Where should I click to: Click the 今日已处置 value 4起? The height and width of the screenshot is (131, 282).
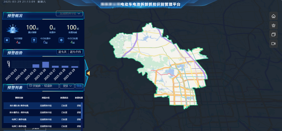[x=73, y=42]
